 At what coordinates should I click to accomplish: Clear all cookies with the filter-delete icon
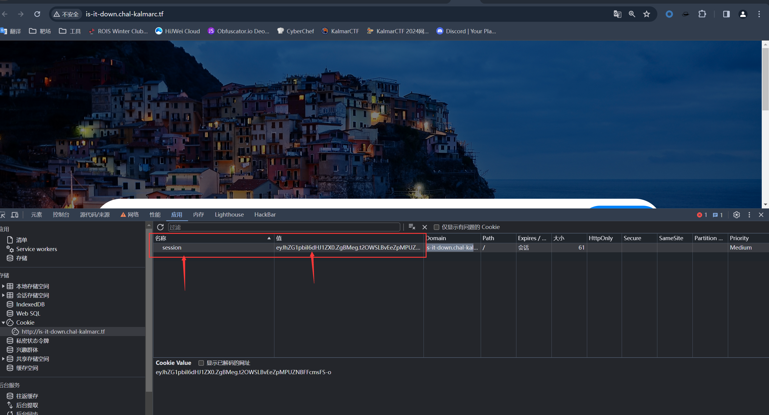tap(412, 227)
